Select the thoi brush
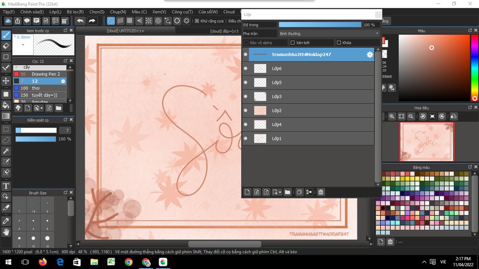The image size is (479, 269). point(40,88)
